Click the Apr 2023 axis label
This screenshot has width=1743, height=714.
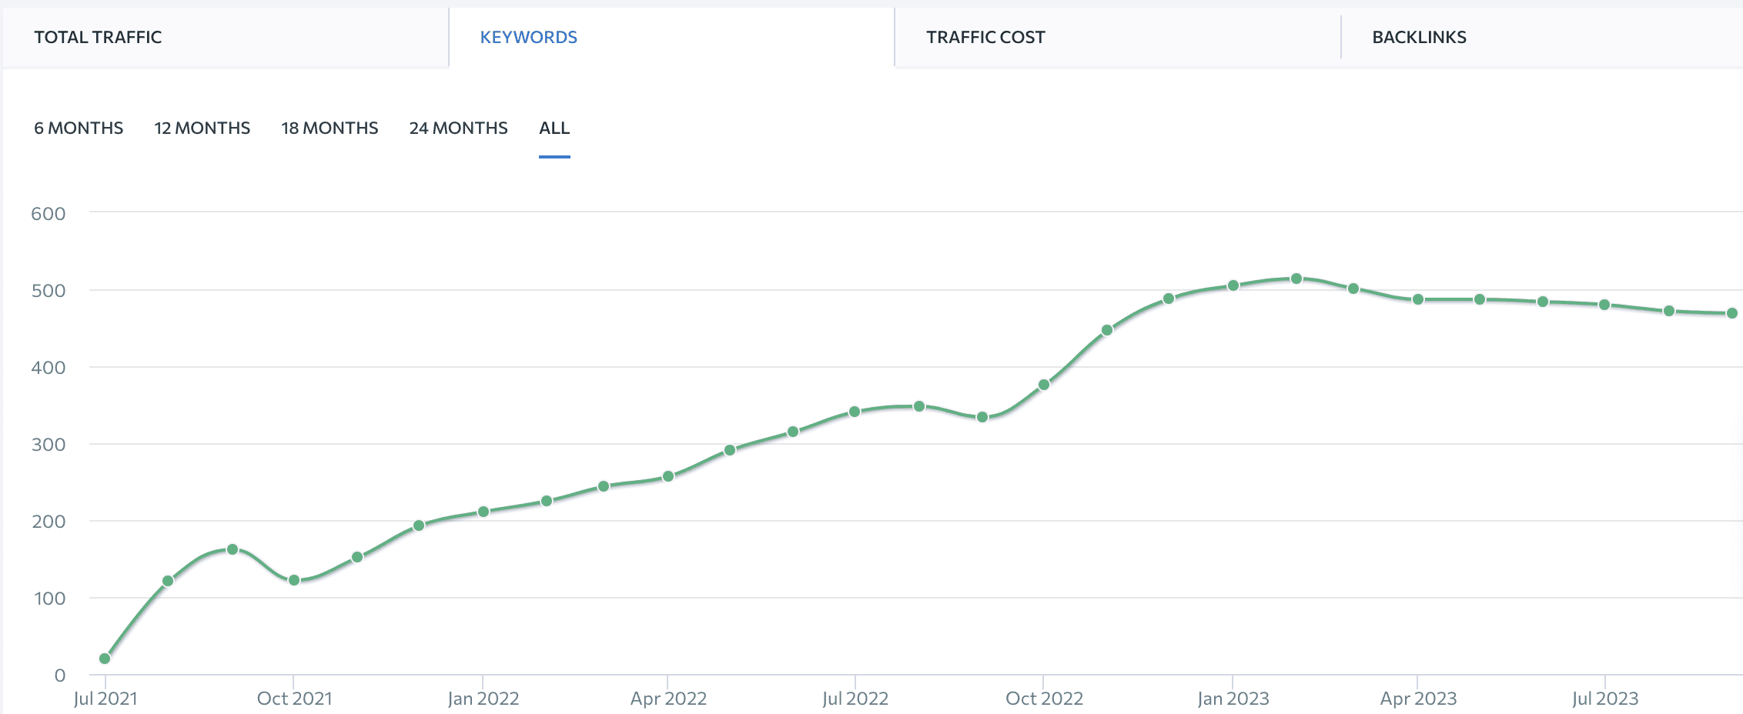click(1419, 699)
